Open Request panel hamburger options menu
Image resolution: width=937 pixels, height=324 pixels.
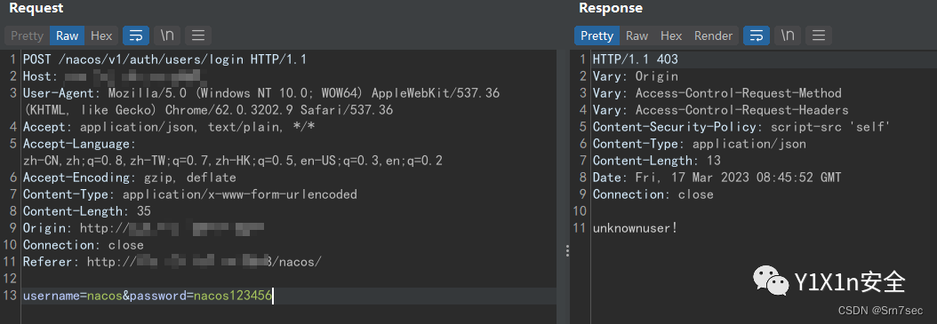tap(197, 36)
